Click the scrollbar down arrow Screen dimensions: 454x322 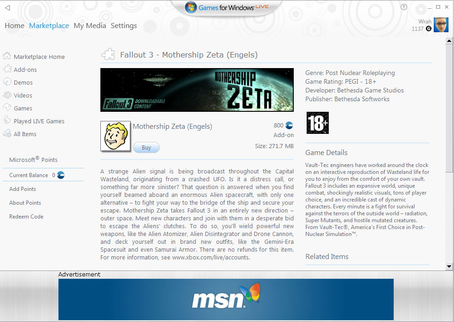point(449,266)
